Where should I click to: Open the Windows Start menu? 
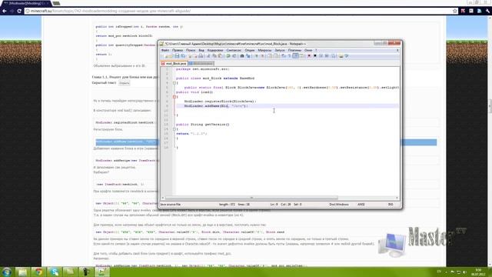click(7, 272)
